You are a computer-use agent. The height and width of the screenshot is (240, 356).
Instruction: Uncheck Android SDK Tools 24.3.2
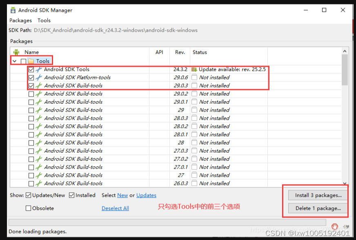click(x=31, y=70)
